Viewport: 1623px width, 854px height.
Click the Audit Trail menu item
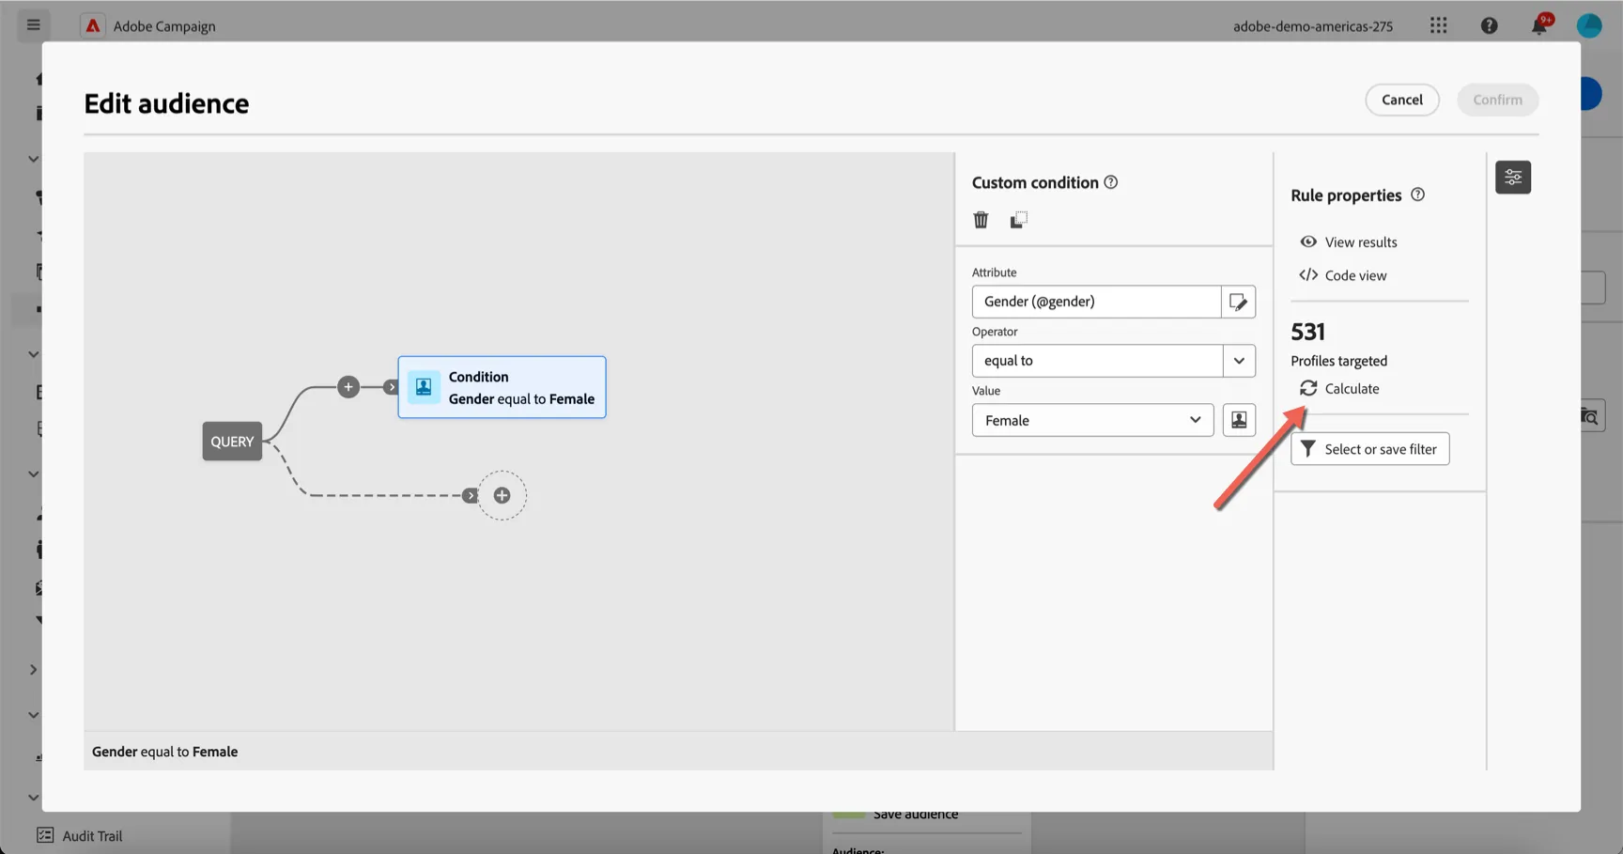(x=92, y=836)
